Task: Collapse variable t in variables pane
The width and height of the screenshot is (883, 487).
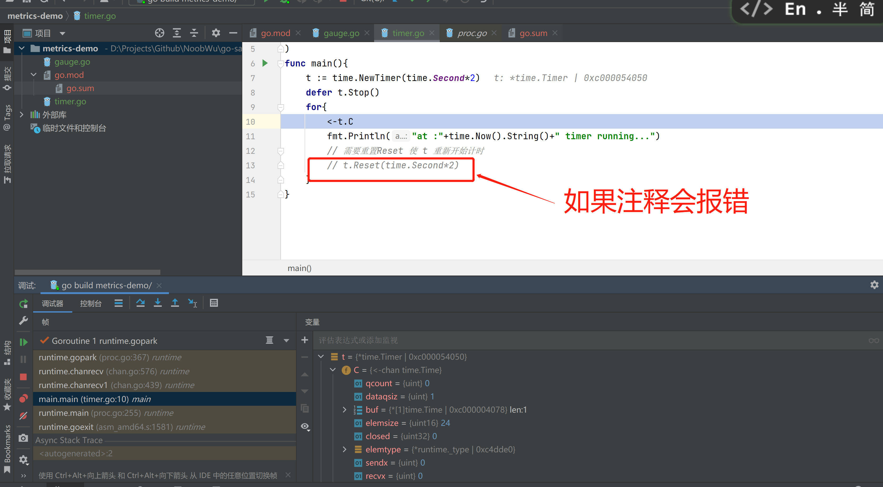Action: (x=321, y=357)
